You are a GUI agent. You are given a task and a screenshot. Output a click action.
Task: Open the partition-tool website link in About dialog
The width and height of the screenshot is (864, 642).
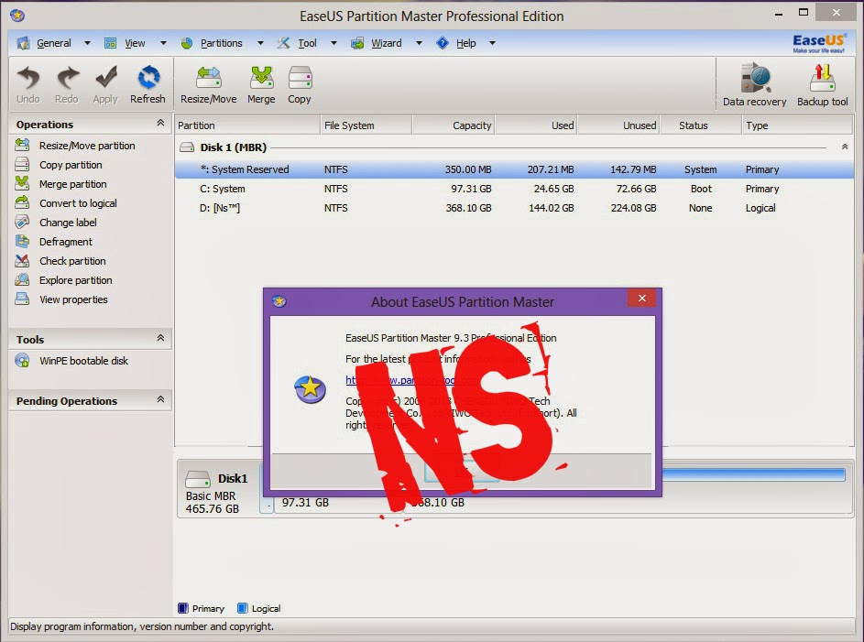pos(412,380)
